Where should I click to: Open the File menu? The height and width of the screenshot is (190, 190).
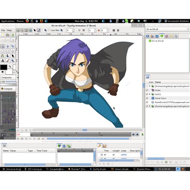[x=3, y=30]
